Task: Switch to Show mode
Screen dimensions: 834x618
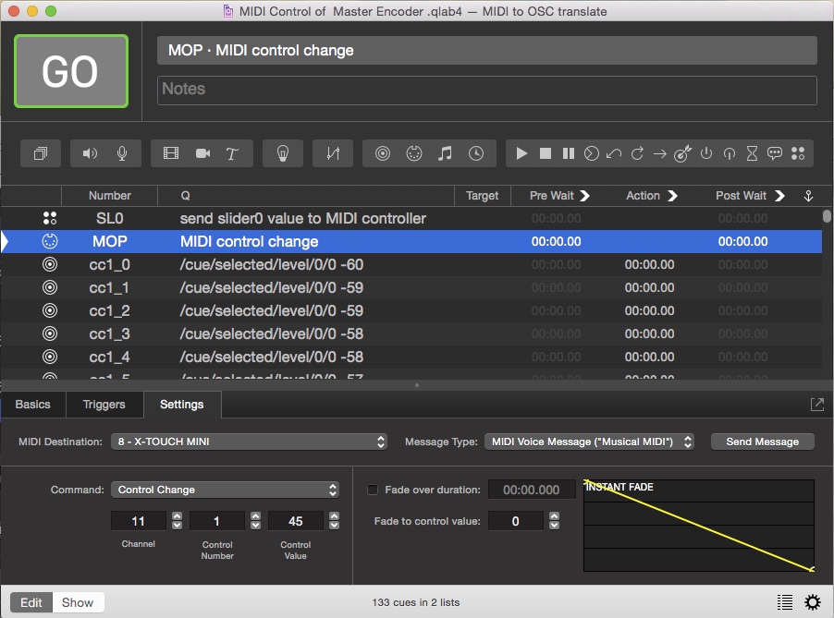Action: click(x=78, y=602)
